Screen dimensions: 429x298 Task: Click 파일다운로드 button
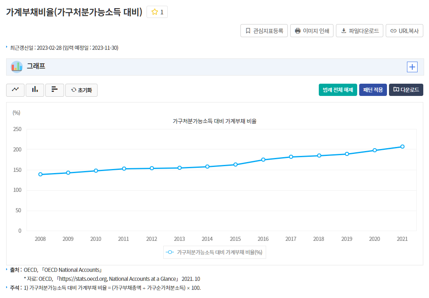[360, 31]
